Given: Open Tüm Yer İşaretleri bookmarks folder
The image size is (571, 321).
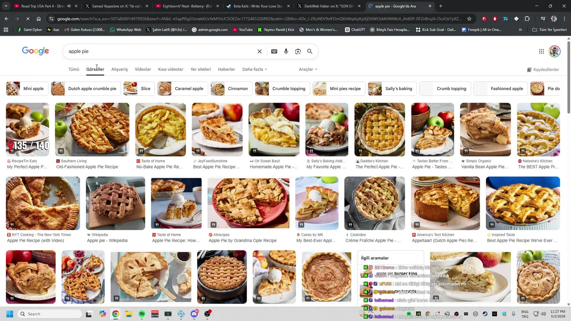Looking at the screenshot, I should (548, 30).
